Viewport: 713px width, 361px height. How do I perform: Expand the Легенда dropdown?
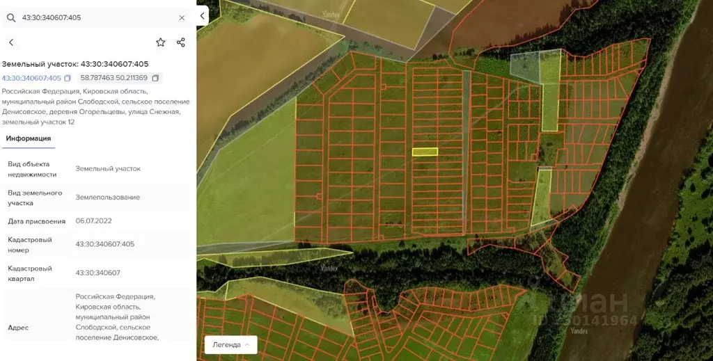(231, 344)
